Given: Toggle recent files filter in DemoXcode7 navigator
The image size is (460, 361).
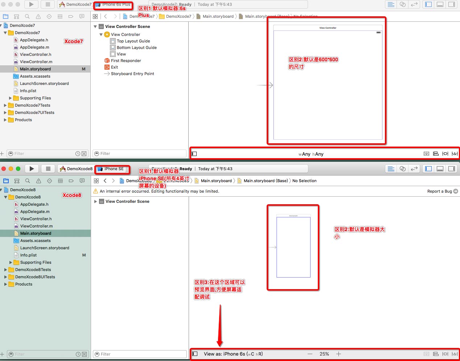Looking at the screenshot, I should click(78, 154).
